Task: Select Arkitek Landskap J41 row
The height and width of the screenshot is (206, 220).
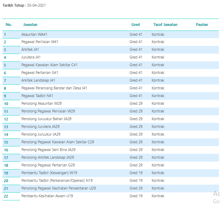Action: (x=111, y=81)
